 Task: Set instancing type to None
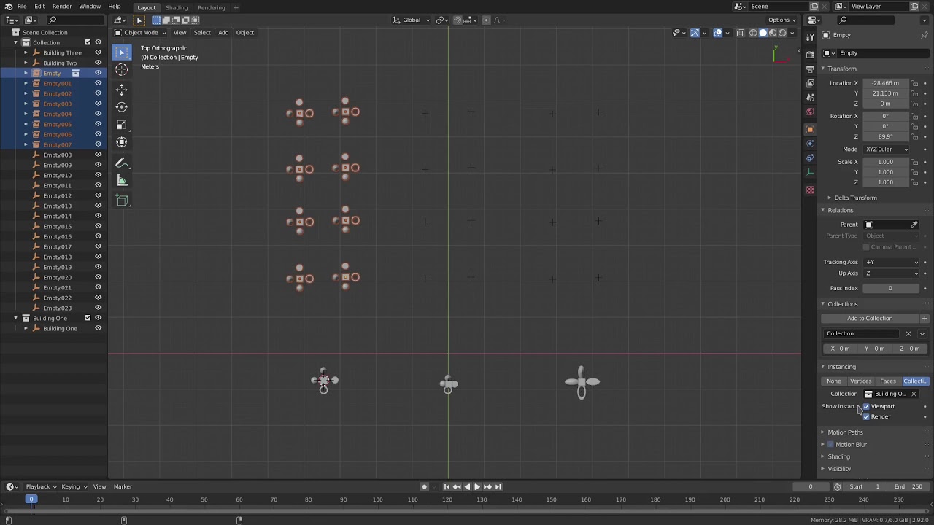point(834,381)
